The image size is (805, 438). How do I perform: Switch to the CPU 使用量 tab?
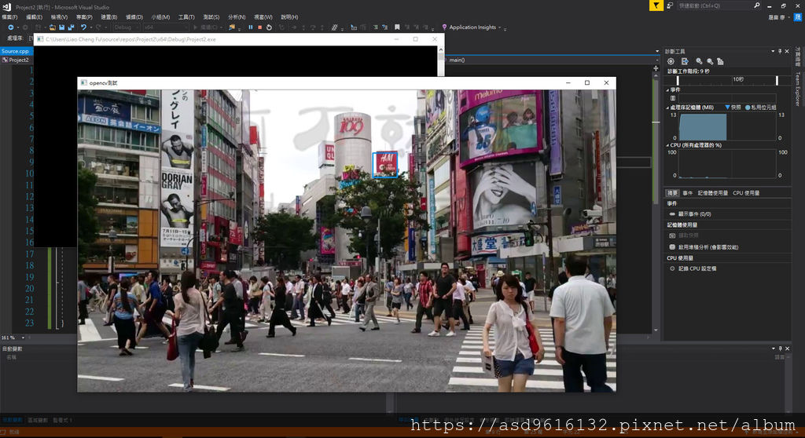click(746, 192)
